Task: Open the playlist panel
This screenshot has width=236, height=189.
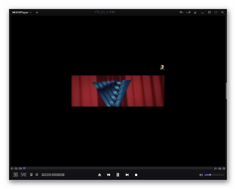Action: tap(31, 175)
